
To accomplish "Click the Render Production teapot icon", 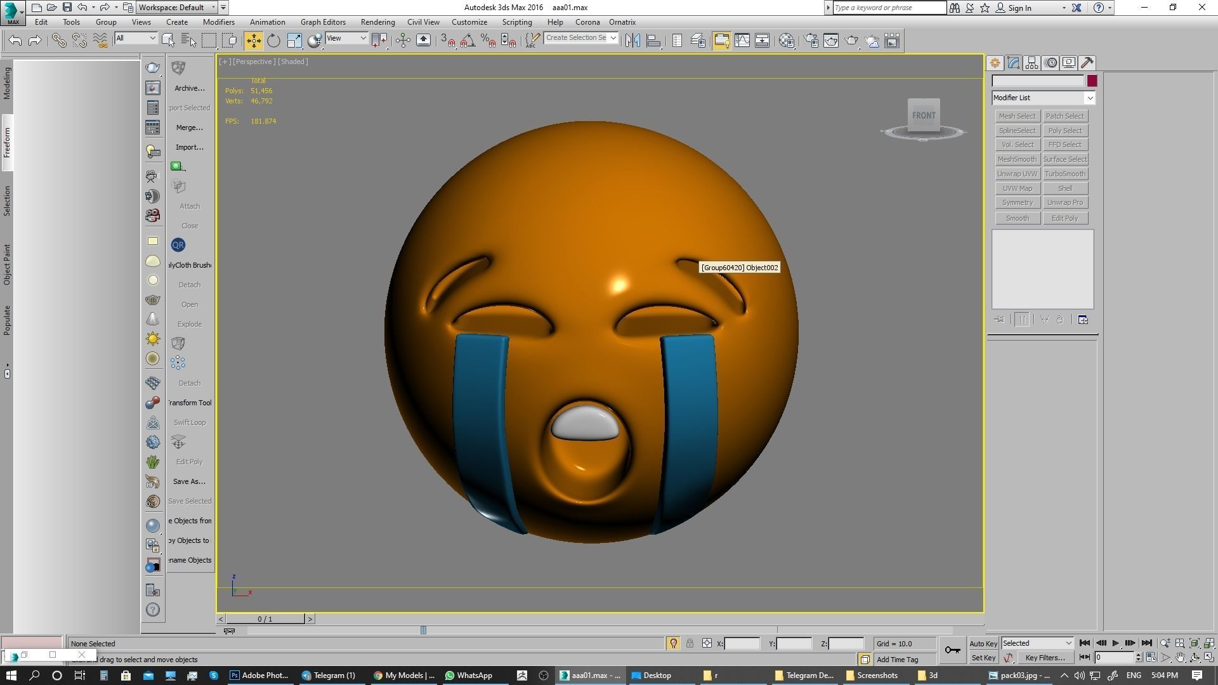I will (x=851, y=41).
